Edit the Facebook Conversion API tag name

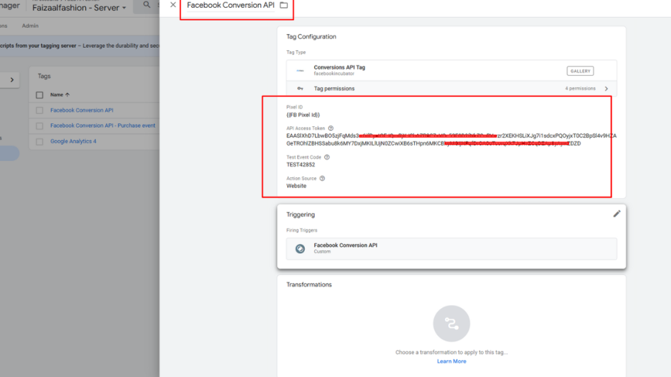pos(231,5)
